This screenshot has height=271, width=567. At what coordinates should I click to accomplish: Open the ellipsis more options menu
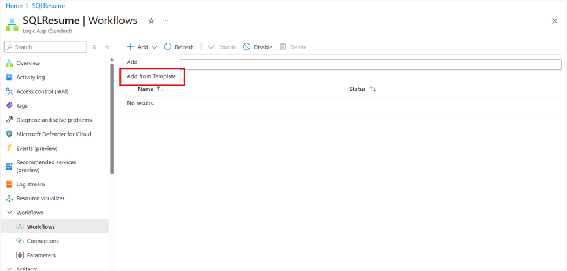[x=165, y=21]
